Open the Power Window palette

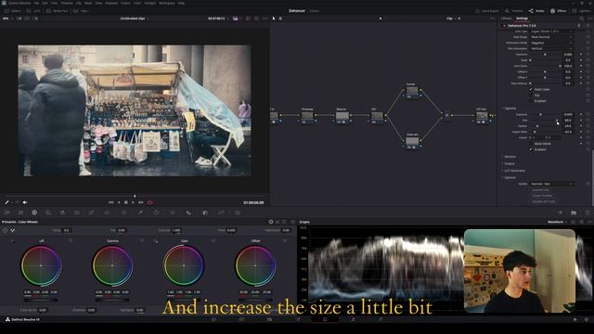click(x=156, y=212)
